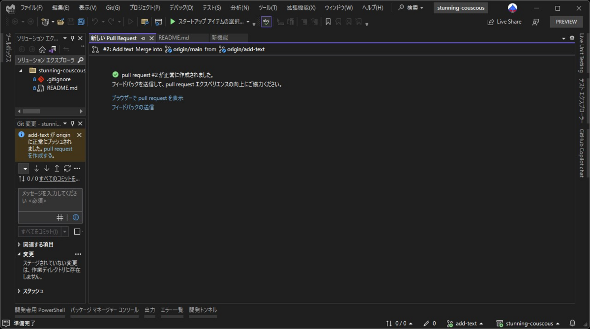Click the notification bell in status bar

[573, 324]
